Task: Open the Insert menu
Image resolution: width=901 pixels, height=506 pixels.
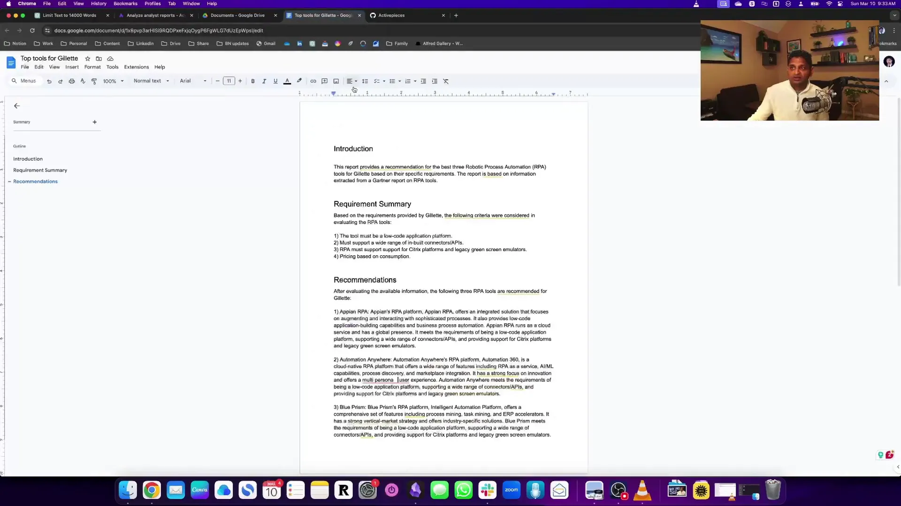Action: coord(72,67)
